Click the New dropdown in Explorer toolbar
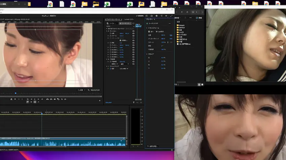Viewport: 286px width, 160px height. coord(177,18)
